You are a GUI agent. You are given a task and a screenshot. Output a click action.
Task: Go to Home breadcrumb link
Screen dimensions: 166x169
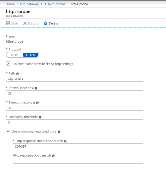(10, 4)
